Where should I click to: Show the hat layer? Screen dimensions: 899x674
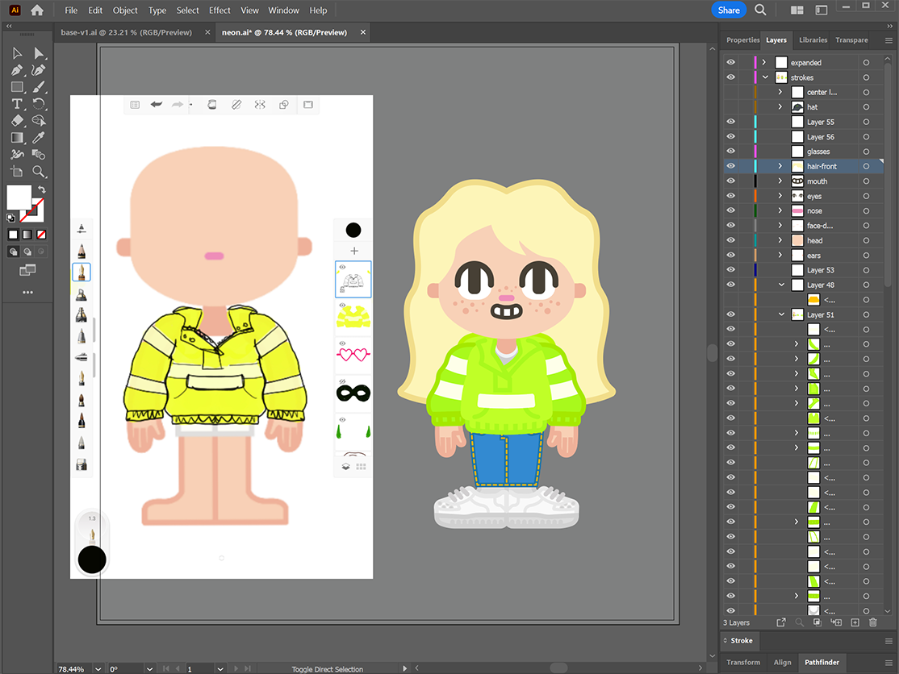730,107
